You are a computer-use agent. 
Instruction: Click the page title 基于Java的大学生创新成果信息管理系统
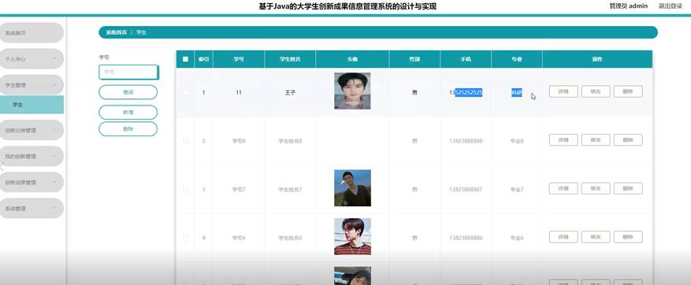point(347,6)
